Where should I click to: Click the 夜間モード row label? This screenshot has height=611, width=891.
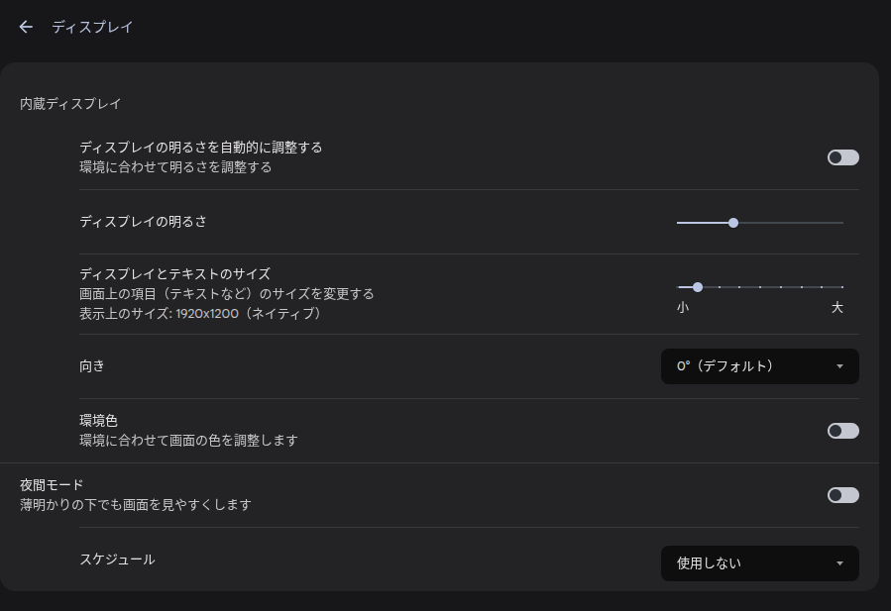pos(52,485)
